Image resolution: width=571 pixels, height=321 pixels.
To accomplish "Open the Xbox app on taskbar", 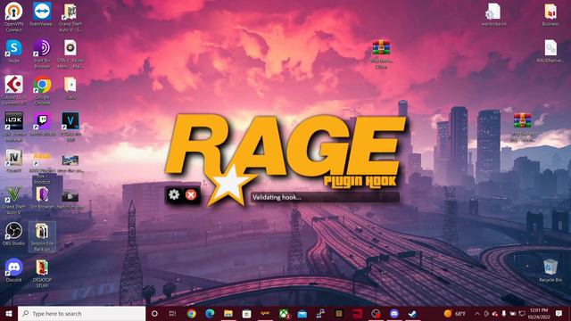I will click(x=284, y=313).
